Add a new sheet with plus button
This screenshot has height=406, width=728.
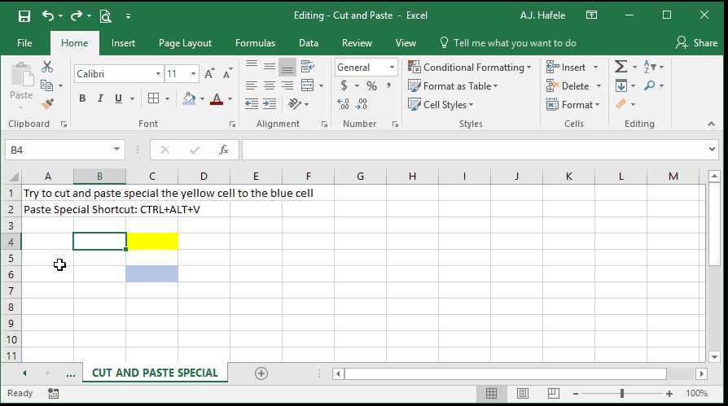point(261,373)
